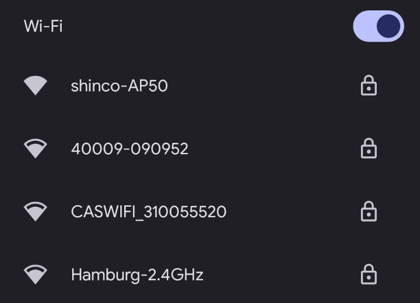
Task: Click the signal icon beside 40009-090952
Action: coord(36,149)
